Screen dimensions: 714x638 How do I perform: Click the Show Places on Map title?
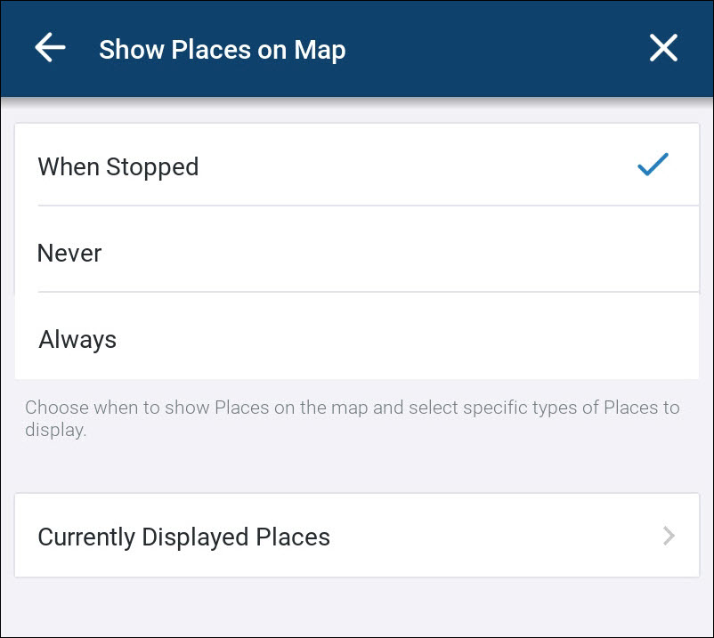[222, 50]
